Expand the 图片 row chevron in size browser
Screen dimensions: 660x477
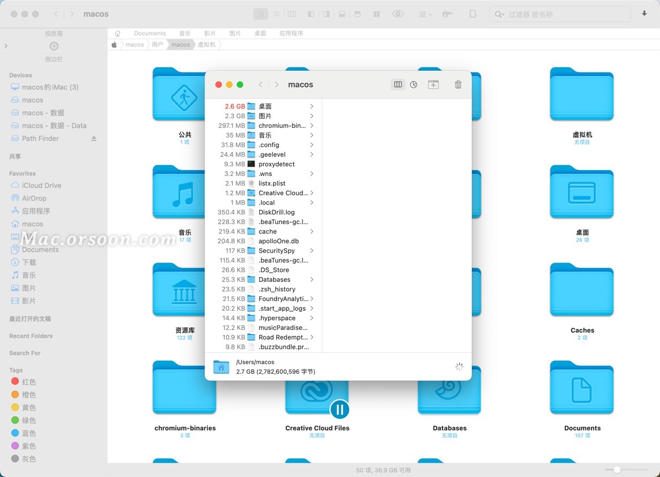(312, 116)
